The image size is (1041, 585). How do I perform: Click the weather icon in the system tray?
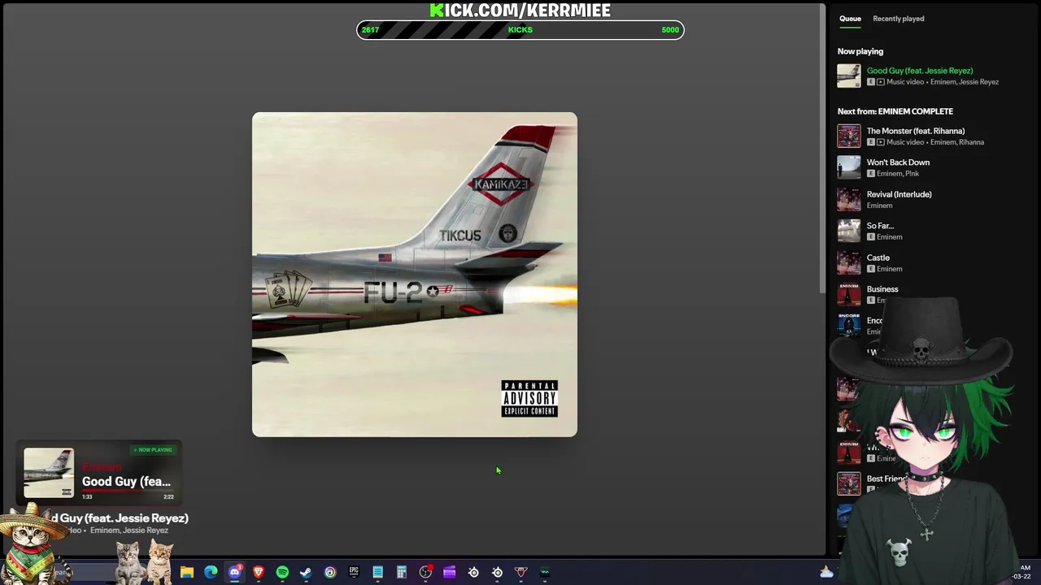pyautogui.click(x=826, y=572)
